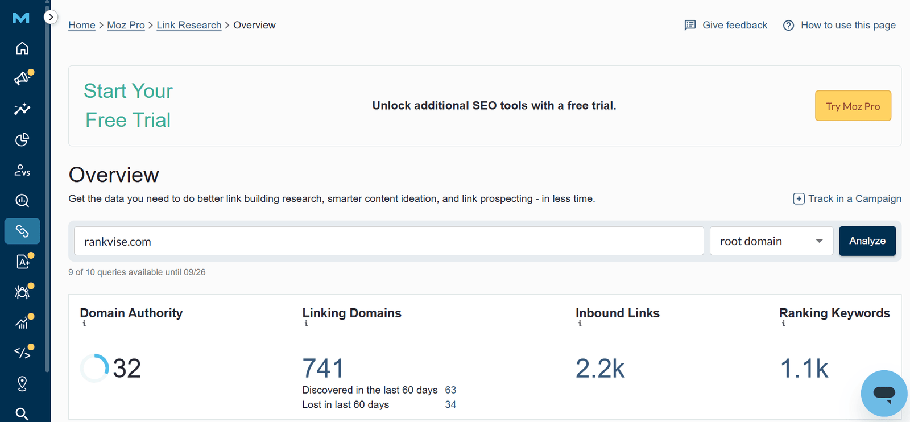Click the Moz logo in sidebar
The width and height of the screenshot is (910, 422).
pyautogui.click(x=21, y=18)
